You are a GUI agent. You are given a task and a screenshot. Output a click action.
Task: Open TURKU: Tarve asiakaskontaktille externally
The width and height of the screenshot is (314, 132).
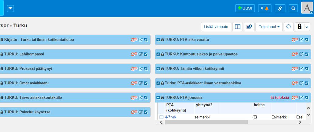click(140, 98)
